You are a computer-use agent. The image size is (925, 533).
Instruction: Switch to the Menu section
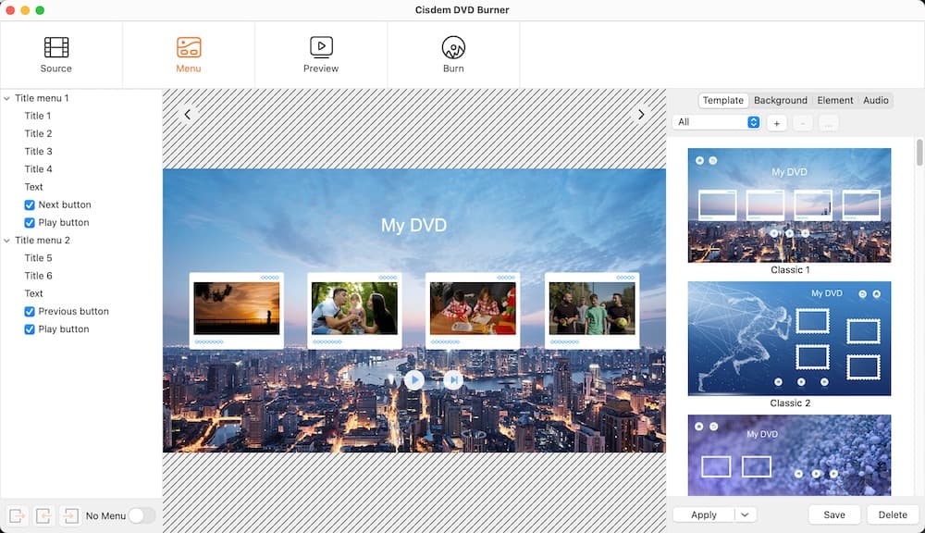[x=189, y=55]
